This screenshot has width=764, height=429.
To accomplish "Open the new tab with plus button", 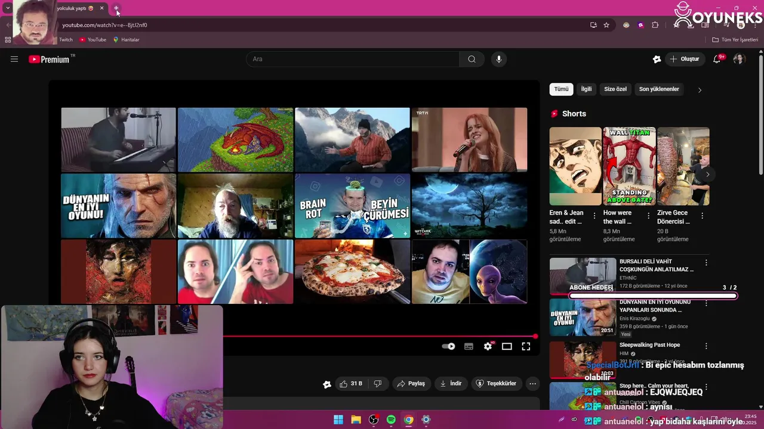I will point(116,8).
